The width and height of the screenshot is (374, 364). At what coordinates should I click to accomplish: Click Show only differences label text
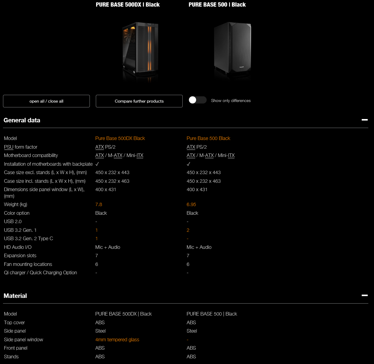231,100
